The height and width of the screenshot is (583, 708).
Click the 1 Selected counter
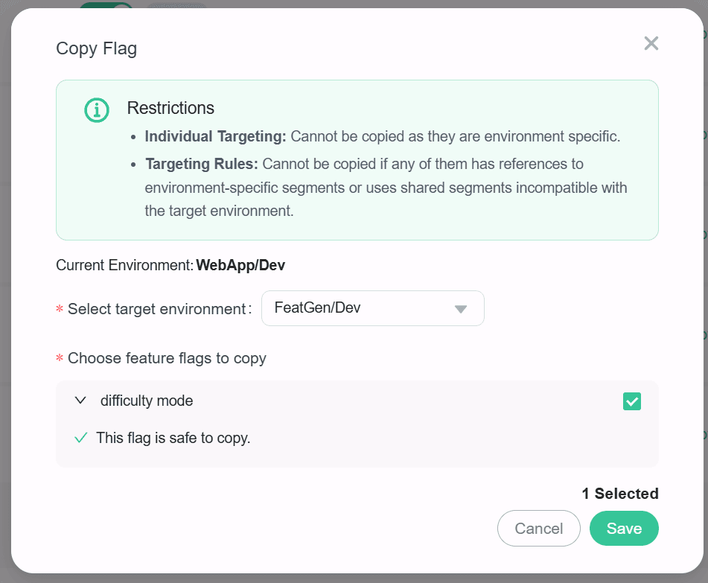point(619,494)
